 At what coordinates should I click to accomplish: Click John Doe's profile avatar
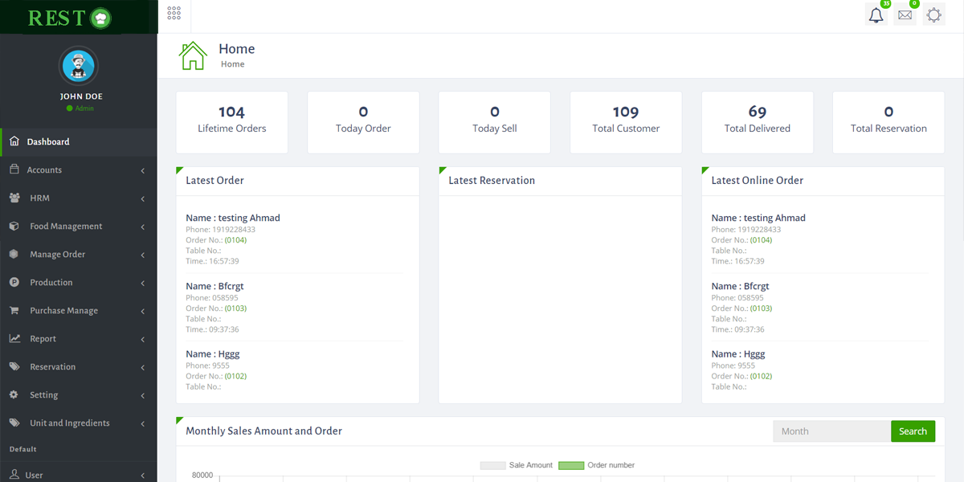pyautogui.click(x=79, y=66)
